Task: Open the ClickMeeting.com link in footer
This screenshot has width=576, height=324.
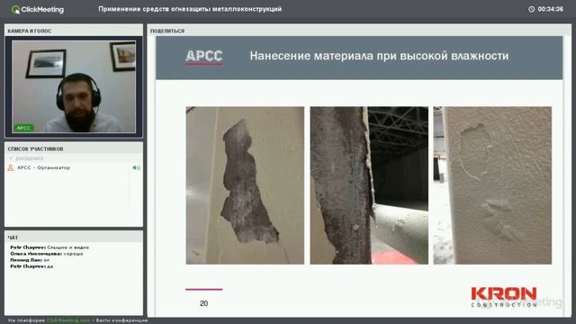Action: pos(68,320)
